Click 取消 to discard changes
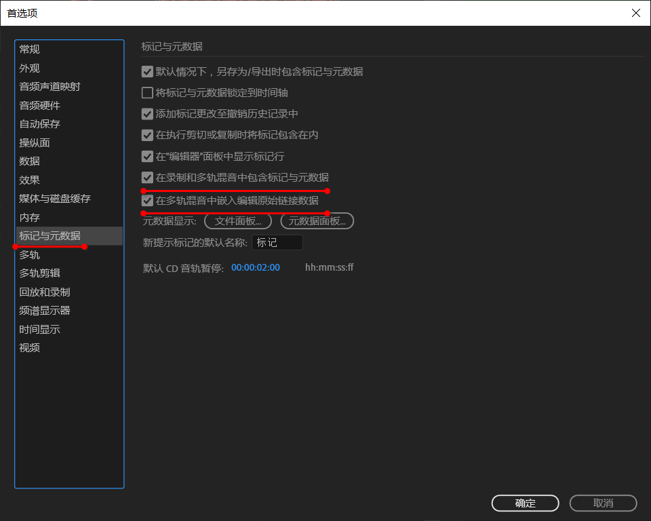 click(604, 503)
